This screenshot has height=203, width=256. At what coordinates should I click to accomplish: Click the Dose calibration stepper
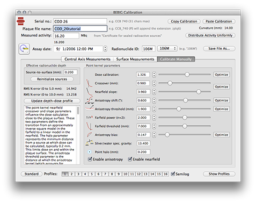154,75
